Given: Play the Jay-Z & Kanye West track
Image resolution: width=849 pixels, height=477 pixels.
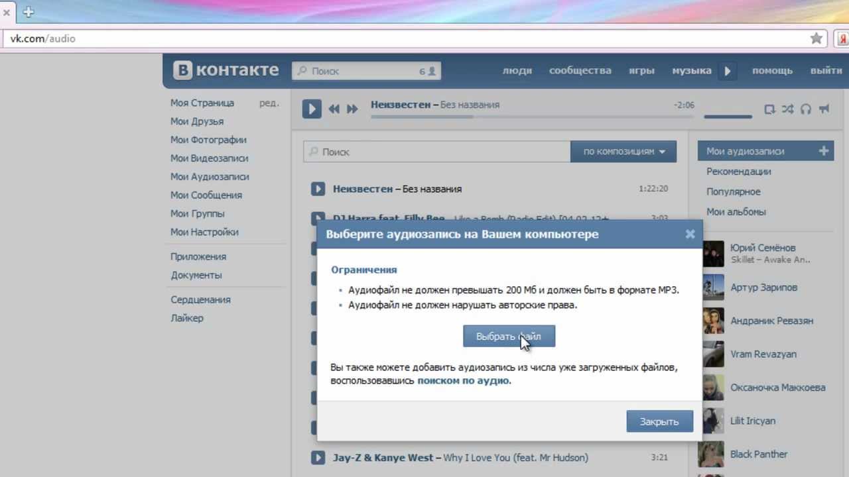Looking at the screenshot, I should 318,457.
